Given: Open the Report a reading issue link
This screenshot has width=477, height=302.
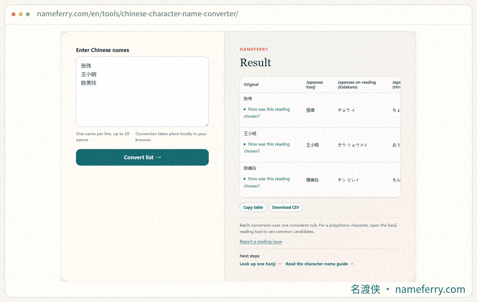Looking at the screenshot, I should (261, 242).
